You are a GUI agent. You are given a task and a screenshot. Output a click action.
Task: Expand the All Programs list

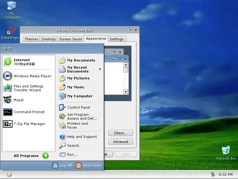point(31,156)
